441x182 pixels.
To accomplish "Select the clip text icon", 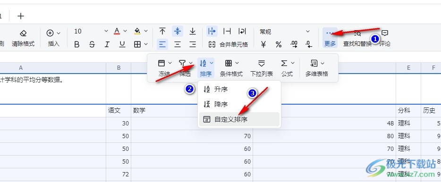I will [x=227, y=31].
